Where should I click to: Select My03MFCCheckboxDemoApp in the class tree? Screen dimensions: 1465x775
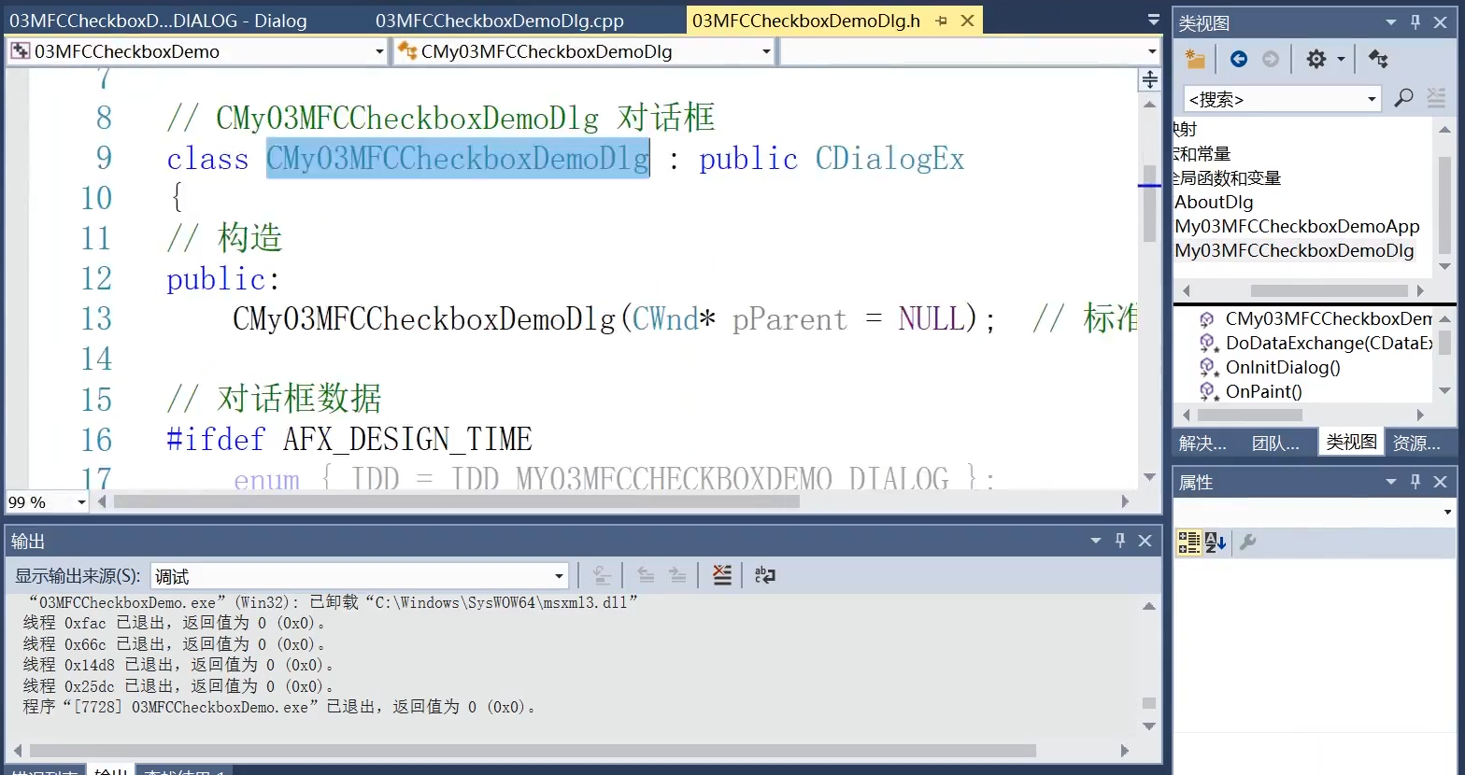[x=1297, y=226]
